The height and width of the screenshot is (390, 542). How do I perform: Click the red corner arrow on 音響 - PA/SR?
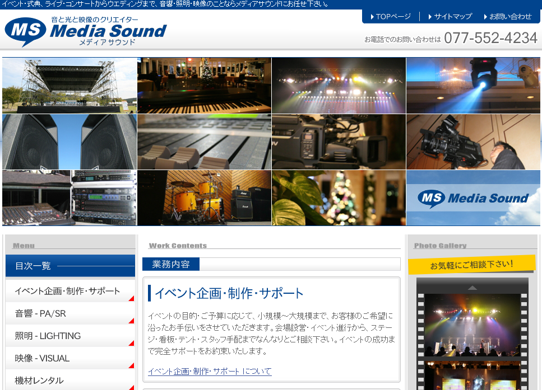click(131, 321)
